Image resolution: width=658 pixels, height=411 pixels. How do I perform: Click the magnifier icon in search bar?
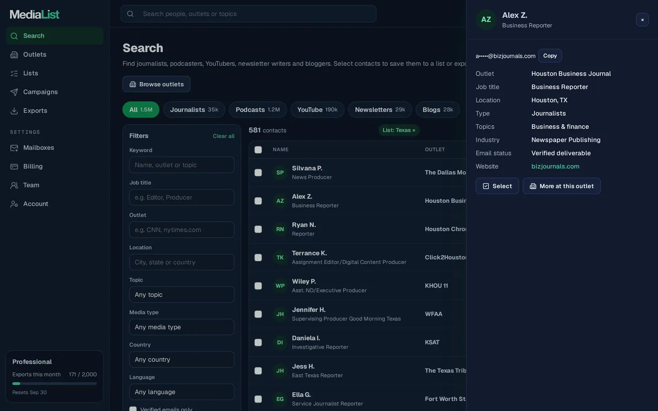click(x=130, y=14)
